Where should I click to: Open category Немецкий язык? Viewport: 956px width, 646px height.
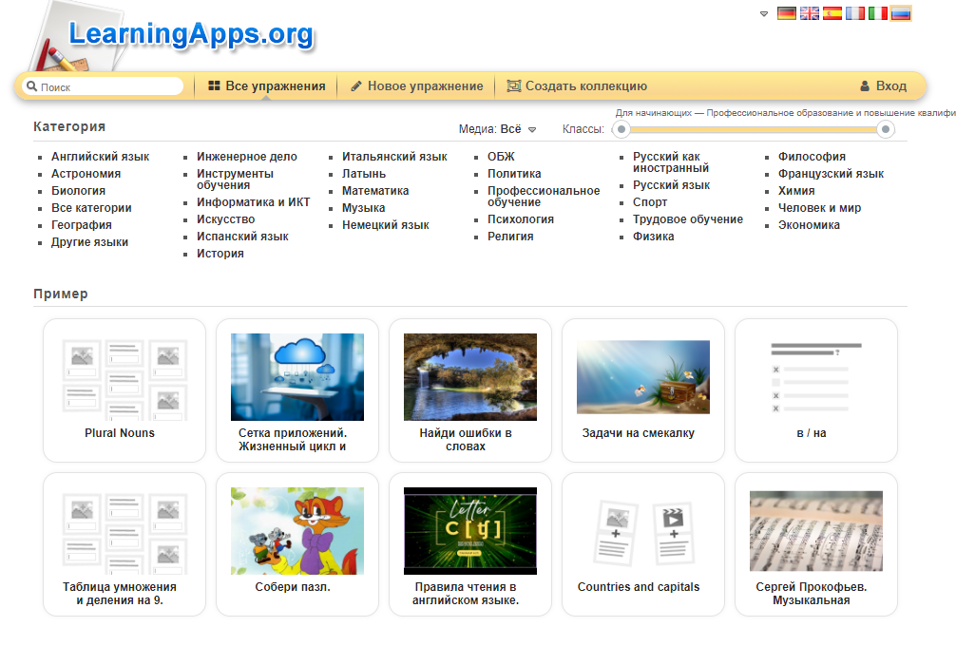pyautogui.click(x=385, y=225)
